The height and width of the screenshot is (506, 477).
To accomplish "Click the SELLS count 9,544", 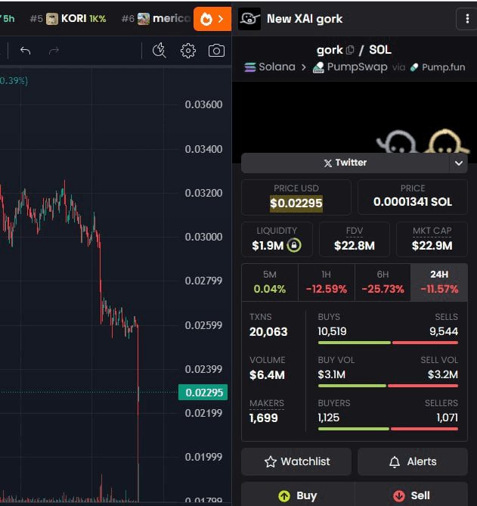I will click(x=444, y=331).
